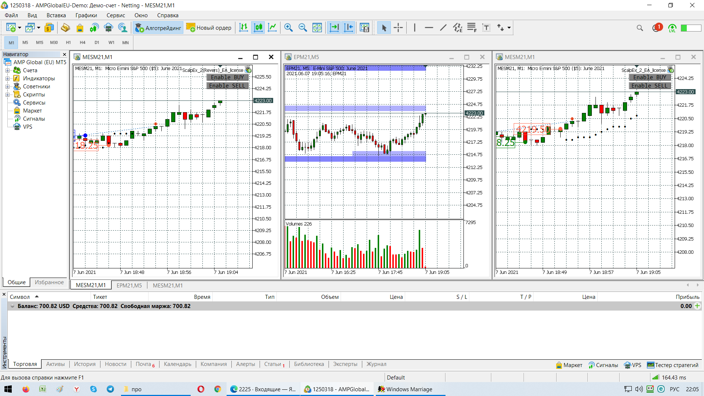The width and height of the screenshot is (704, 396).
Task: Select the H1 timeframe
Action: pyautogui.click(x=68, y=43)
